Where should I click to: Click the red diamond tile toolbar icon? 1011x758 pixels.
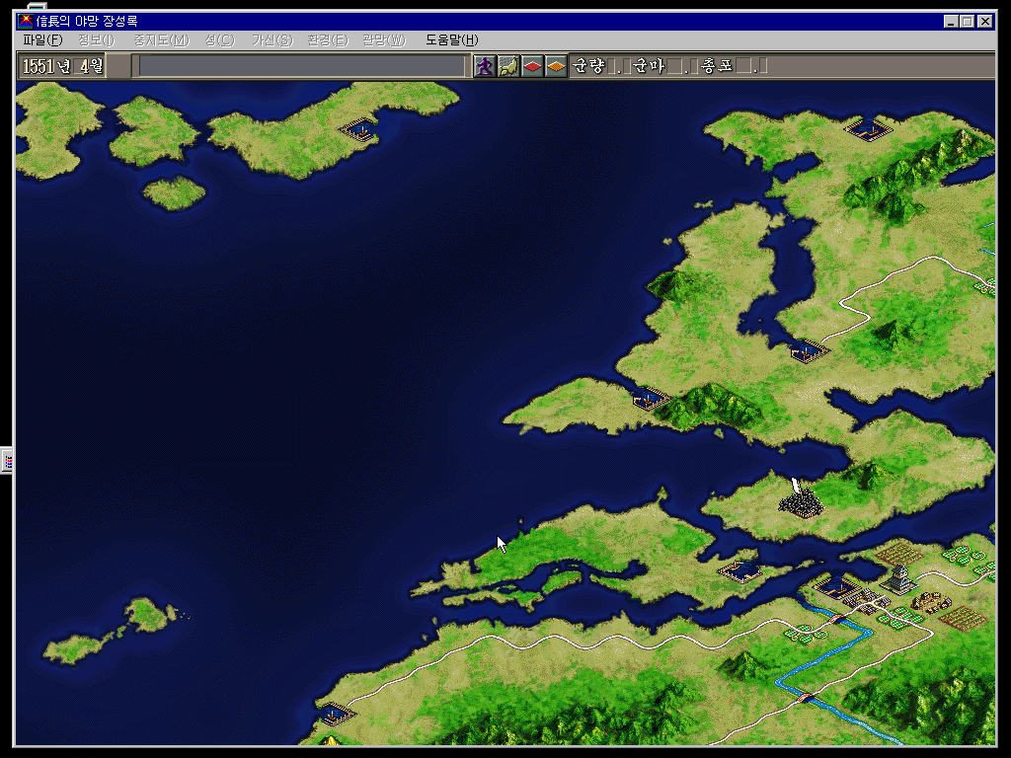pos(532,66)
